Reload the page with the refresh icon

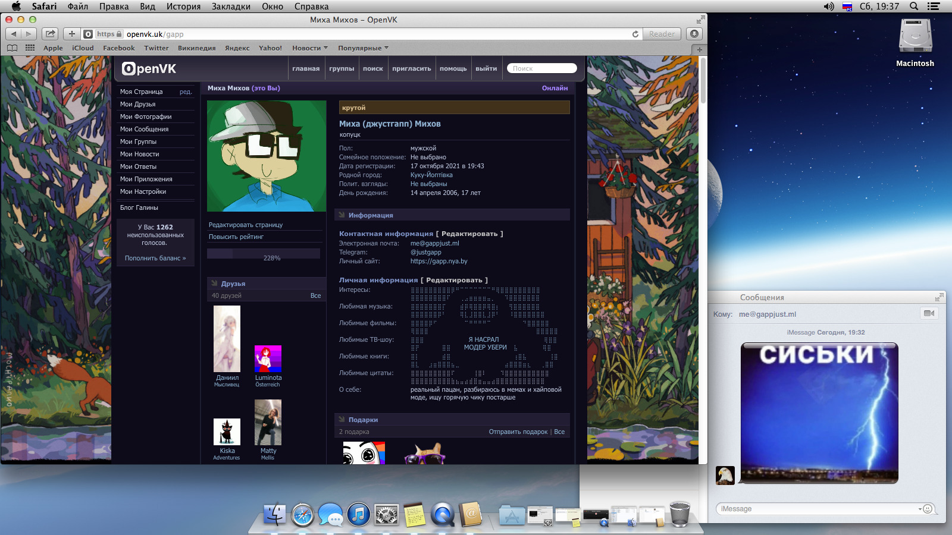(635, 34)
